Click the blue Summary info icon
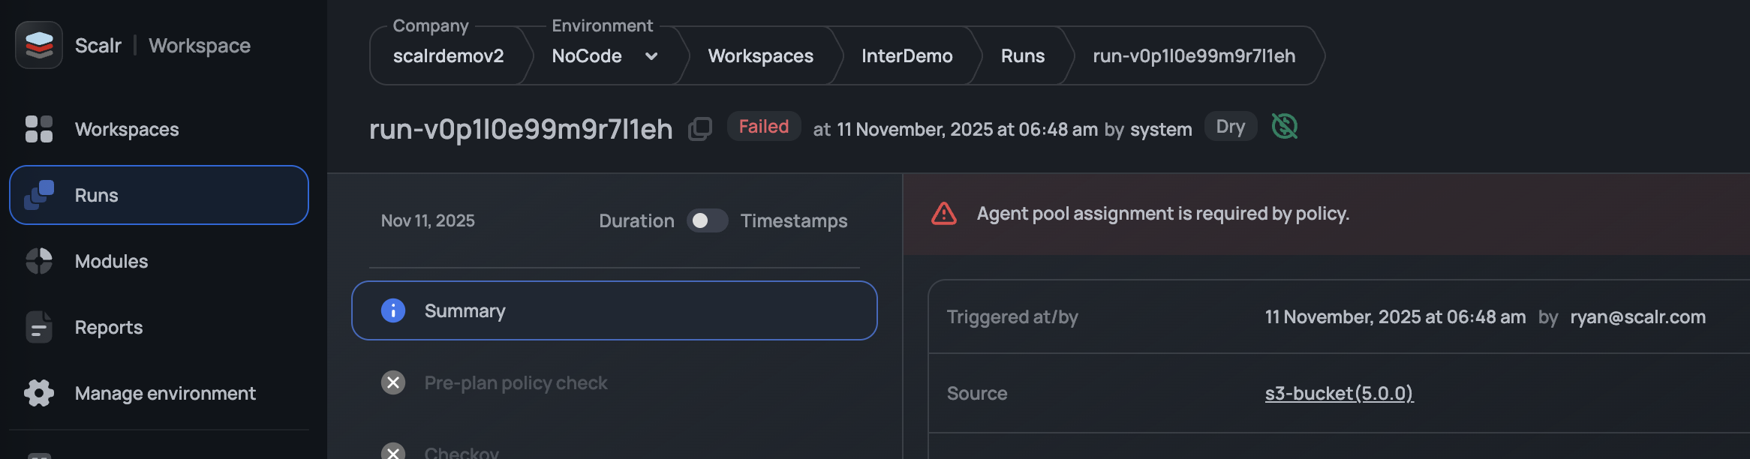Image resolution: width=1750 pixels, height=459 pixels. 393,310
